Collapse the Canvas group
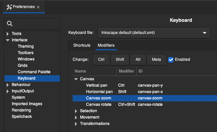 tap(76, 79)
